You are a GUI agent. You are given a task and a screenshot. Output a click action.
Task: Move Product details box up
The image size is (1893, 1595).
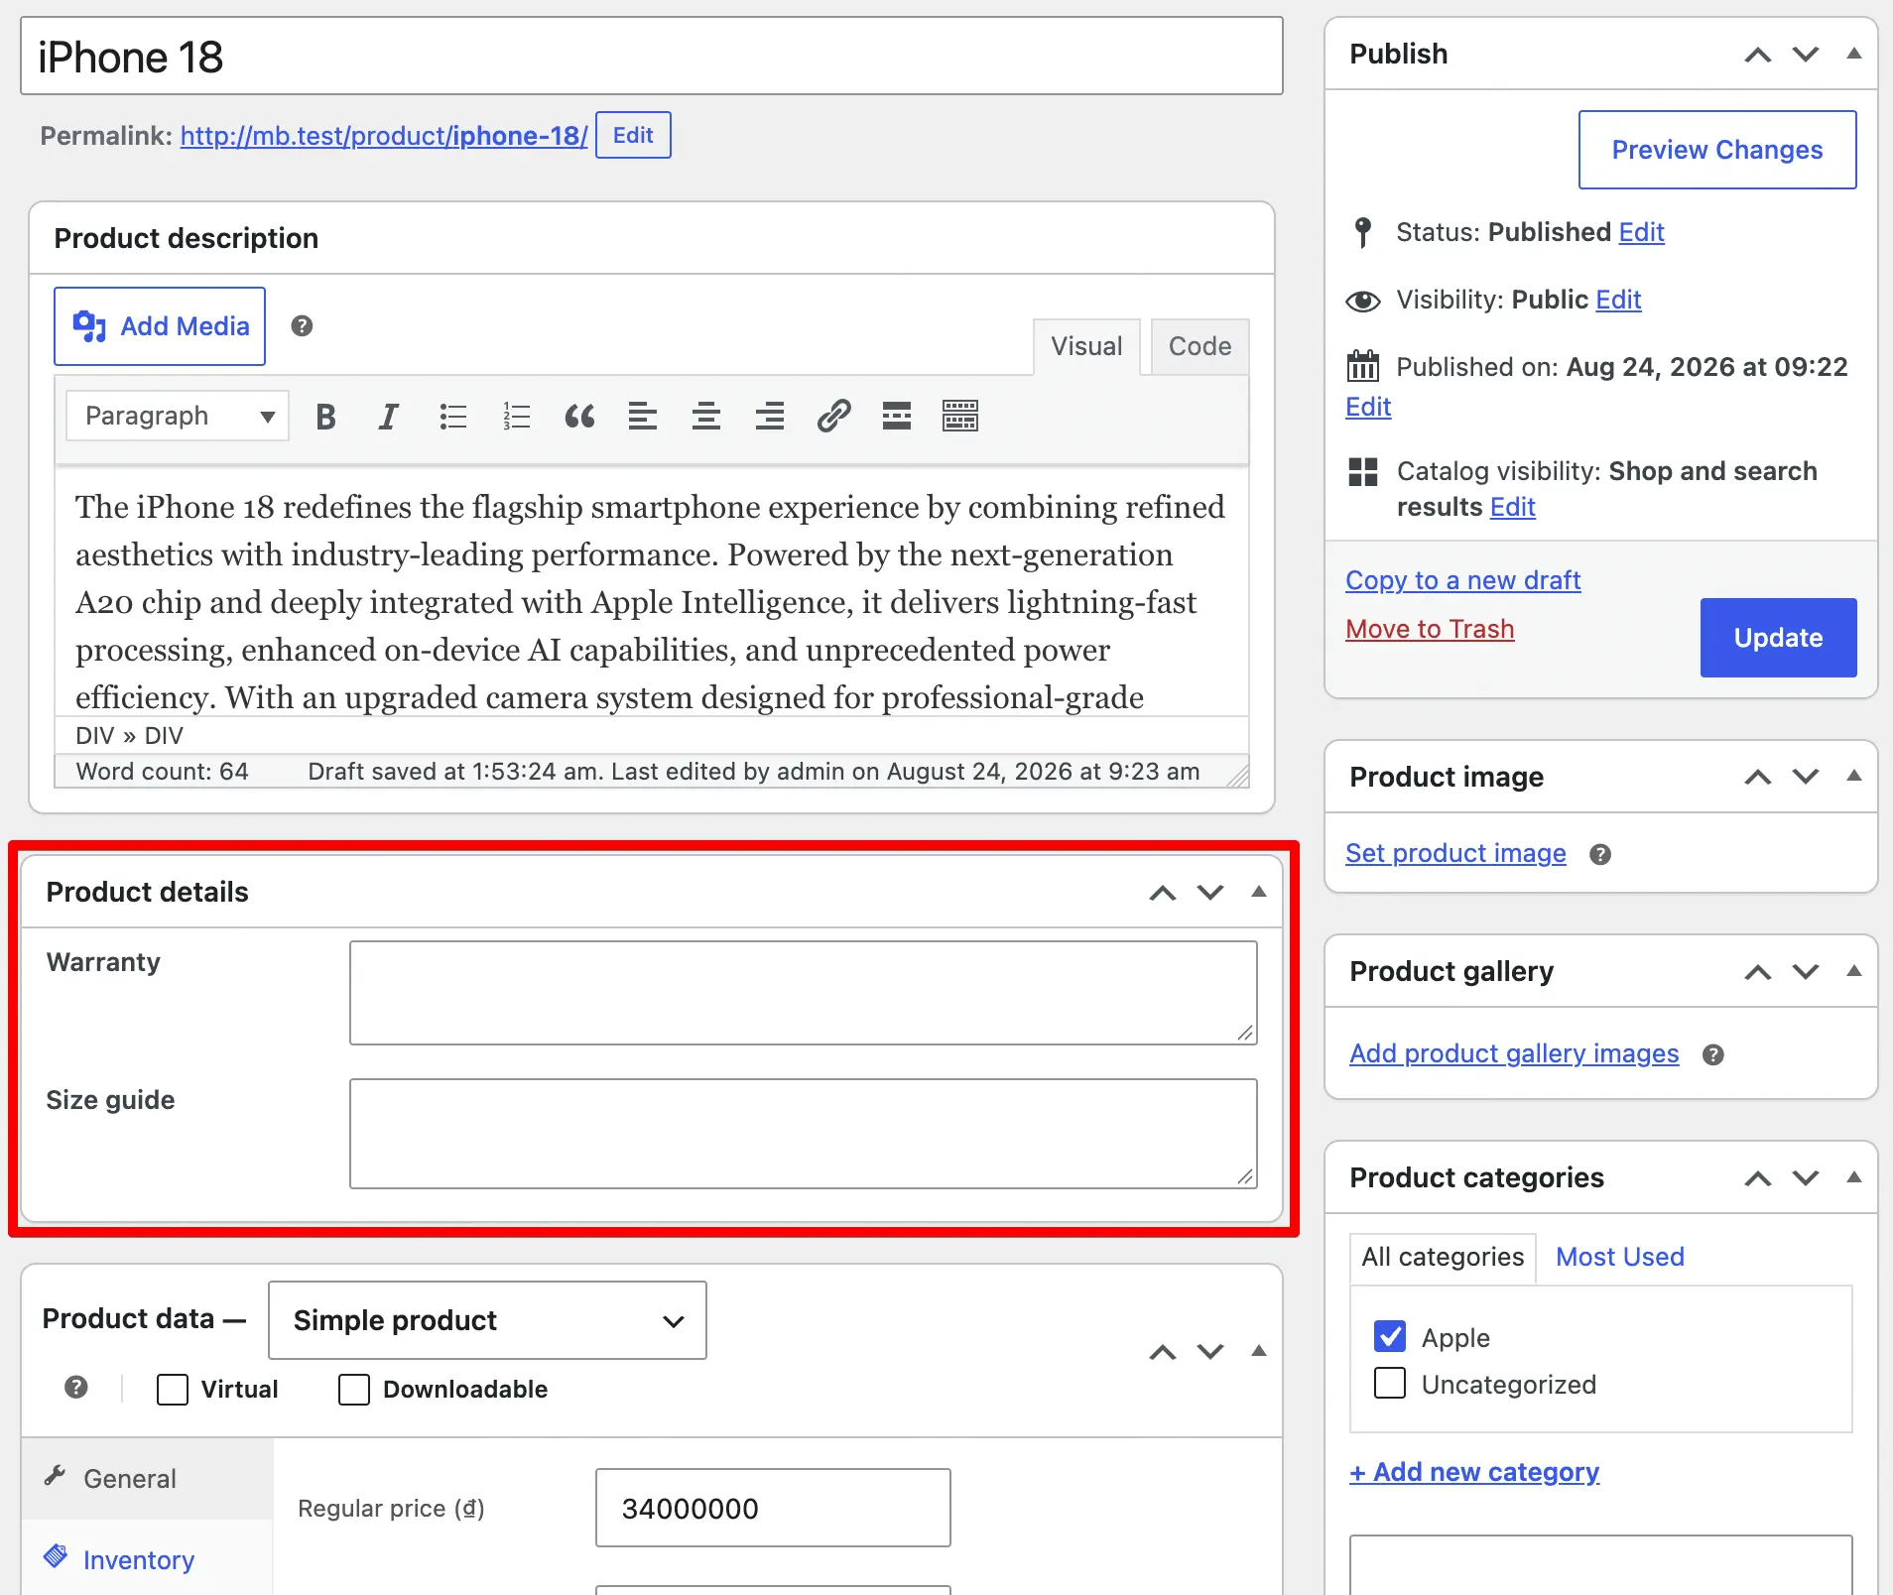click(1163, 893)
